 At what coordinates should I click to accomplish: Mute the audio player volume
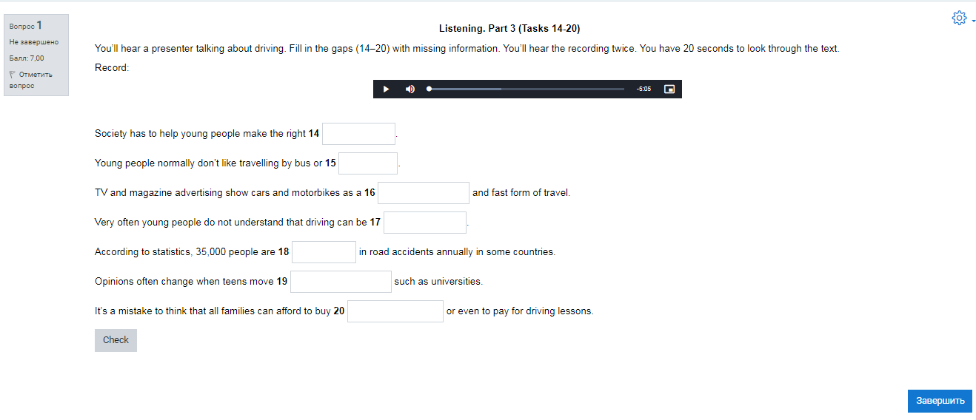pos(410,89)
